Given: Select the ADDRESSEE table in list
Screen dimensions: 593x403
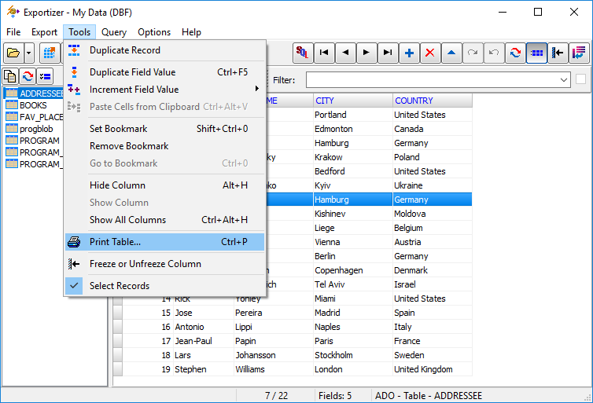Looking at the screenshot, I should point(41,93).
